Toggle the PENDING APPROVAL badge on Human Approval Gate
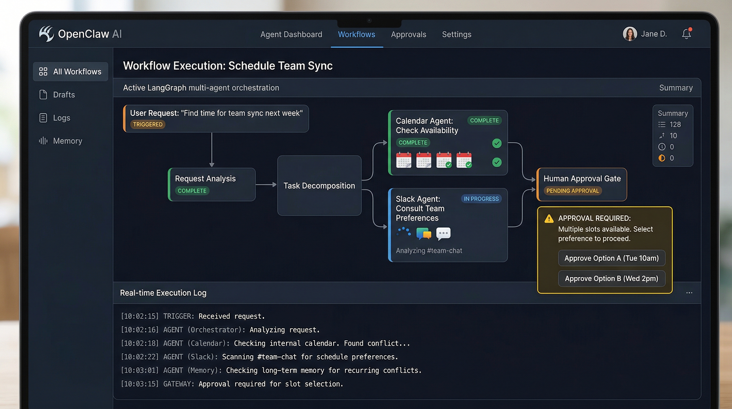 pos(573,191)
